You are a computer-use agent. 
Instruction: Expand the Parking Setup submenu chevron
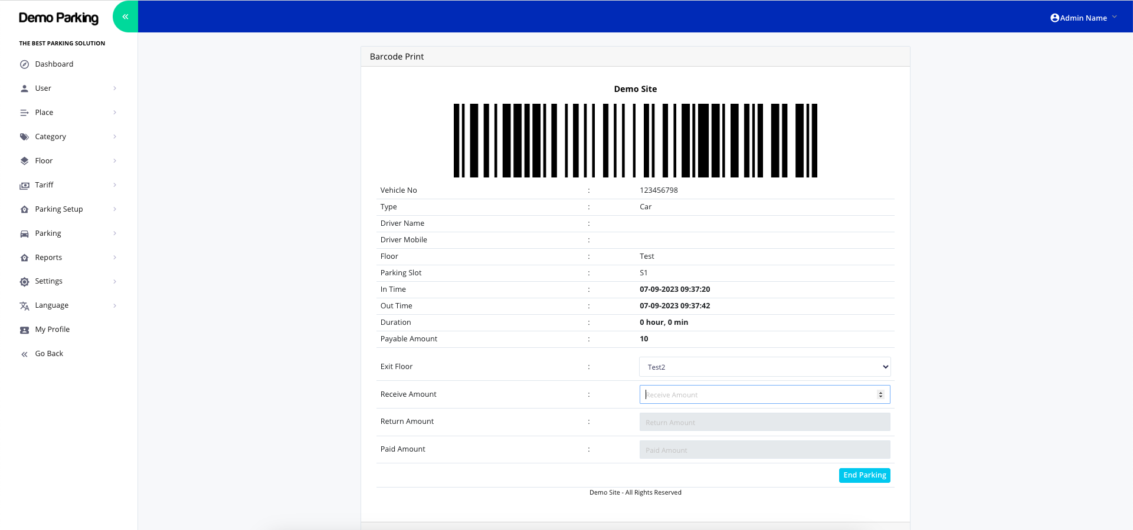coord(114,209)
